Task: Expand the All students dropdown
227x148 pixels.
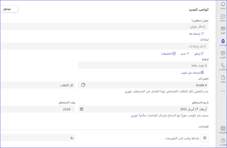Action: tap(37, 85)
